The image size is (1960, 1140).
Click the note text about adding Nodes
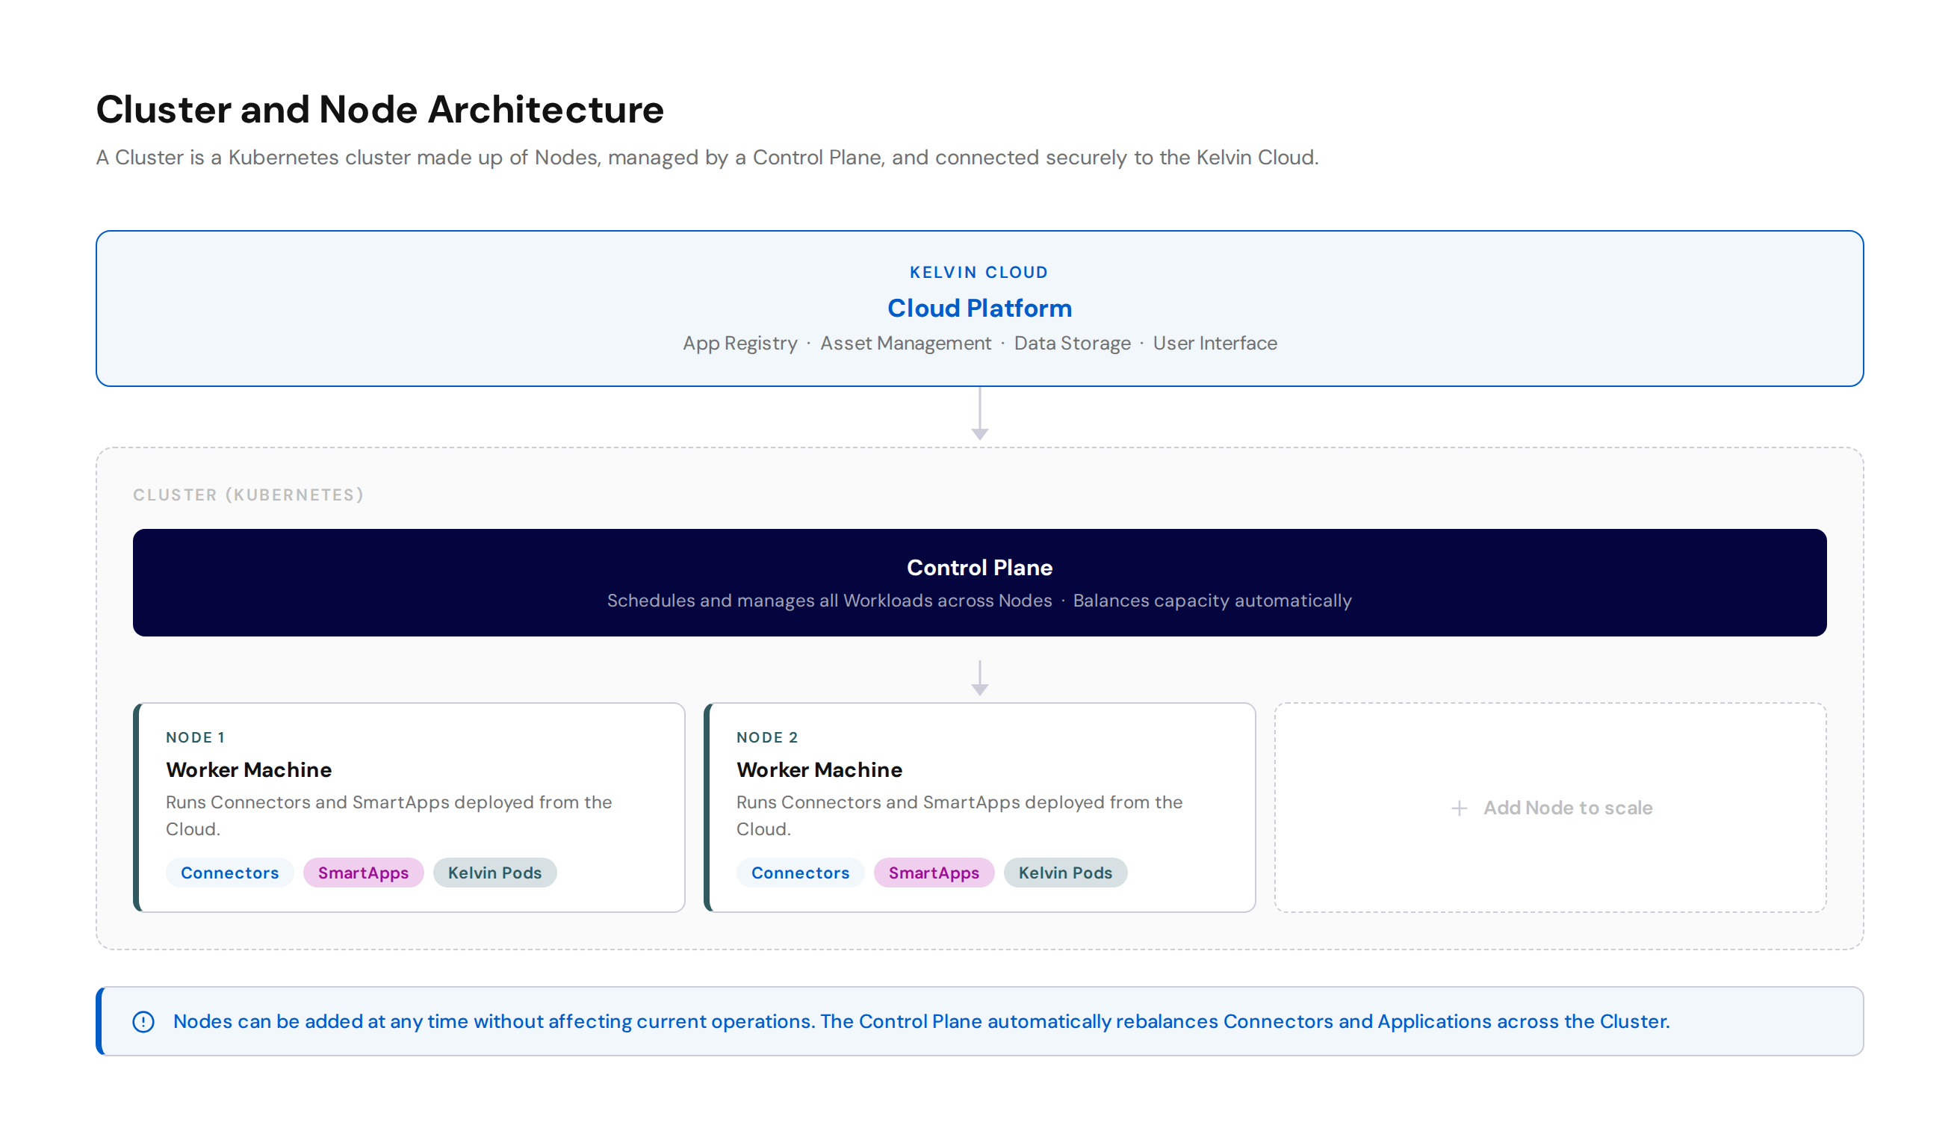click(x=921, y=1022)
